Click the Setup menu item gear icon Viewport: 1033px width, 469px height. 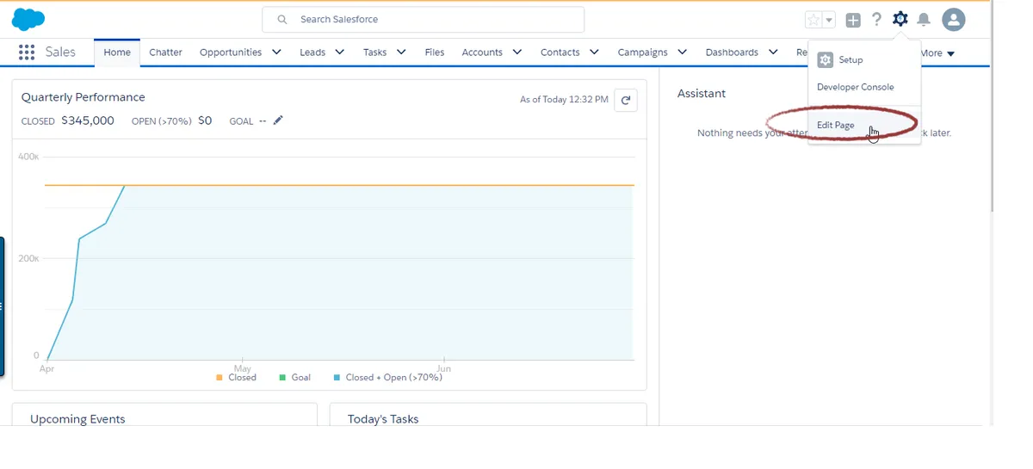[825, 60]
